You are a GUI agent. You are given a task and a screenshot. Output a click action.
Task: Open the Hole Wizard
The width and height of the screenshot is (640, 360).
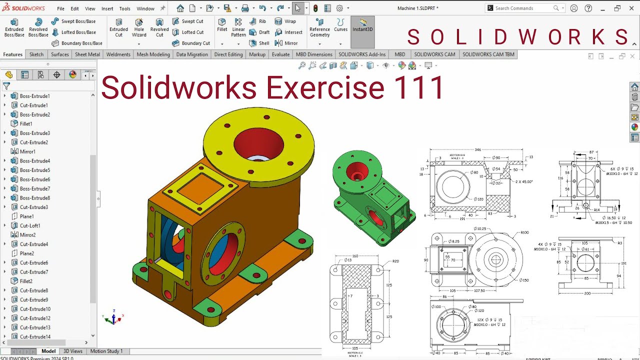tap(139, 28)
